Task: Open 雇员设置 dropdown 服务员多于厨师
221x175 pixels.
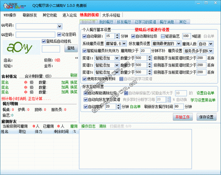Action: pos(211,51)
